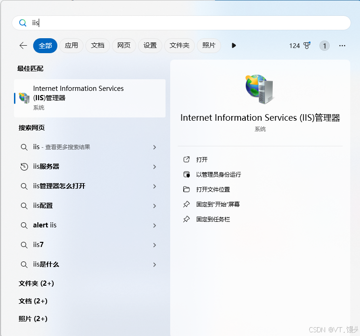
Task: Click 打开 to launch IIS manager
Action: click(x=202, y=159)
